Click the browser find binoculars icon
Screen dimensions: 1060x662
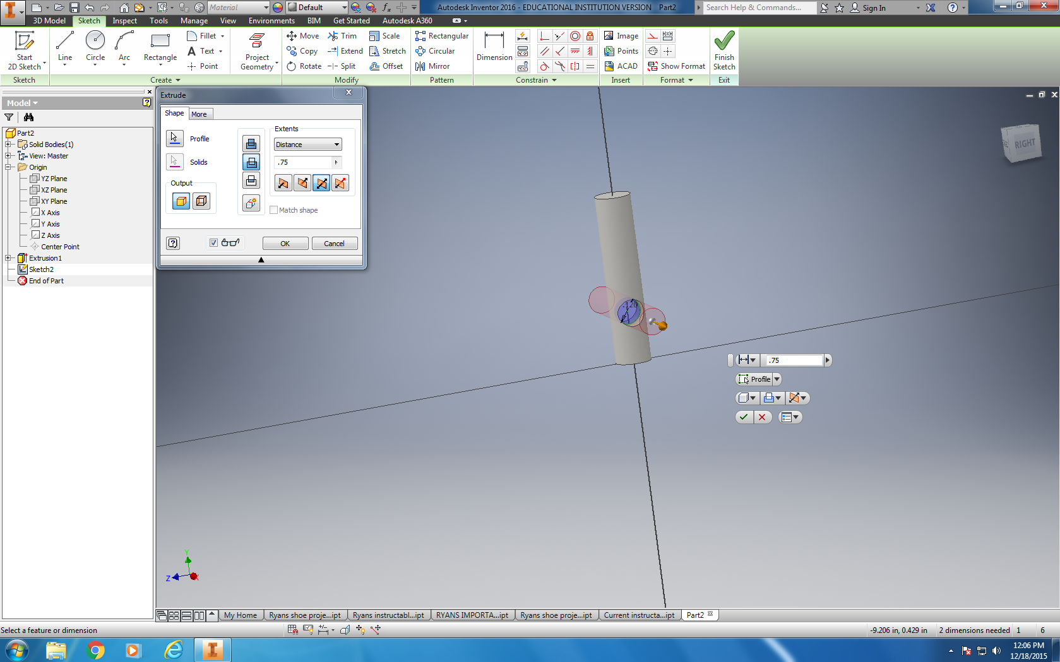click(28, 117)
